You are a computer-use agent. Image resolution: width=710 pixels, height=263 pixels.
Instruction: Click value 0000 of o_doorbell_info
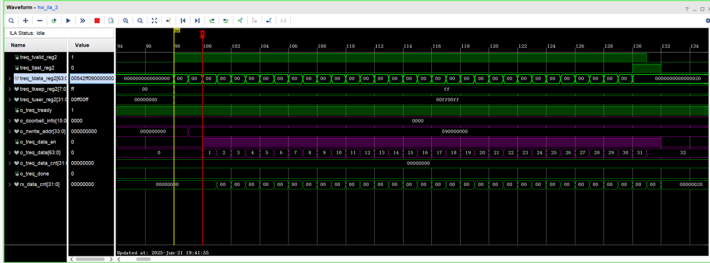[x=76, y=121]
